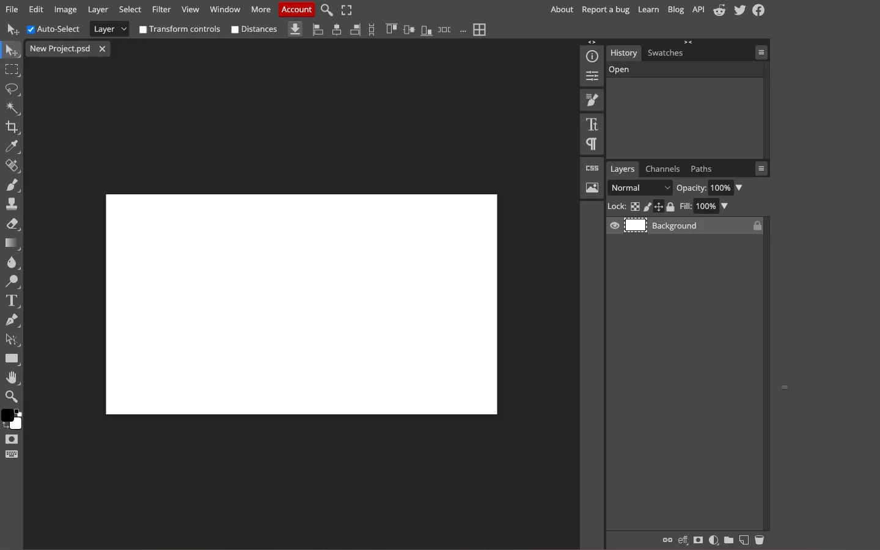Image resolution: width=880 pixels, height=550 pixels.
Task: Activate the Eraser tool
Action: 12,224
